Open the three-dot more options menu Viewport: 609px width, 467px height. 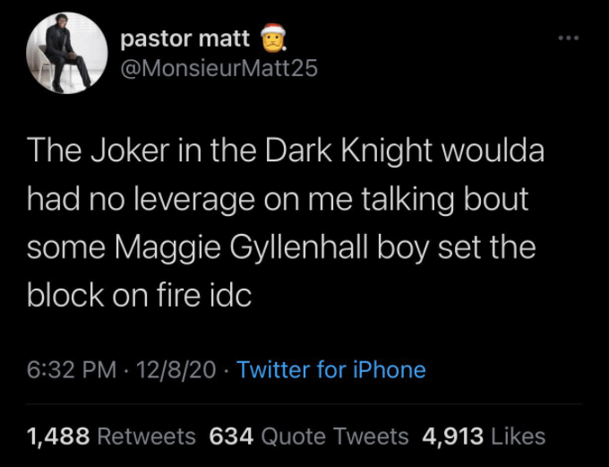tap(568, 40)
